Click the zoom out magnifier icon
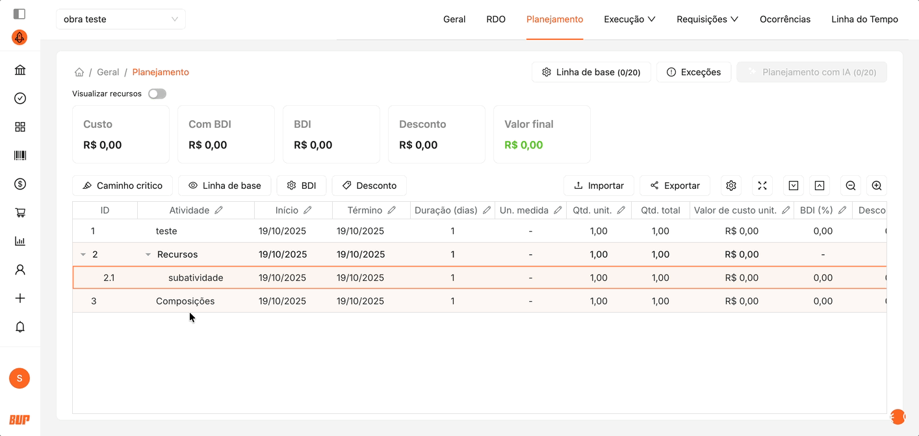 point(850,186)
